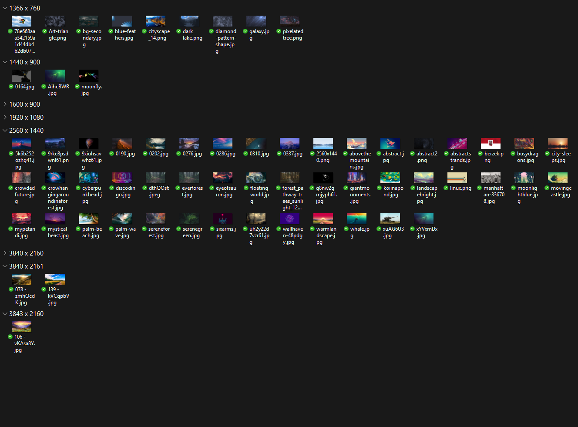Expand the 1600 x 900 group
Viewport: 578px width, 427px height.
[x=5, y=104]
